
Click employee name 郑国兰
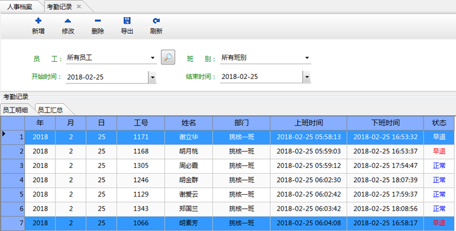(189, 209)
